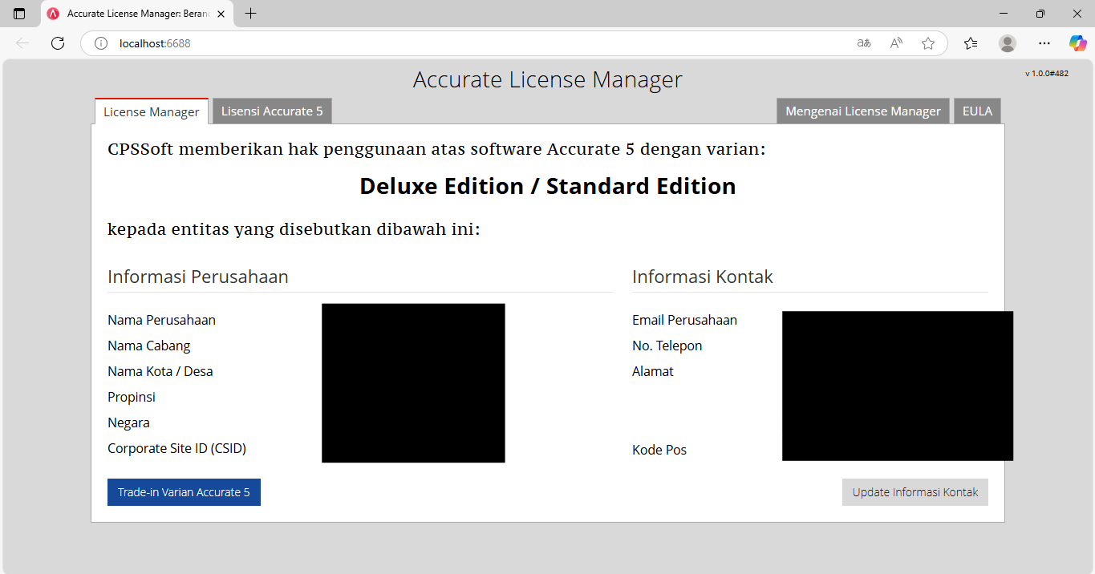
Task: Select the License Manager tab
Action: click(x=152, y=112)
